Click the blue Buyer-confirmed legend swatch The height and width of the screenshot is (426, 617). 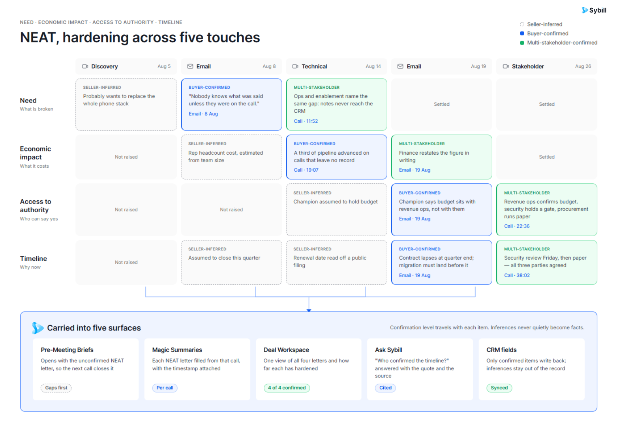pyautogui.click(x=522, y=34)
